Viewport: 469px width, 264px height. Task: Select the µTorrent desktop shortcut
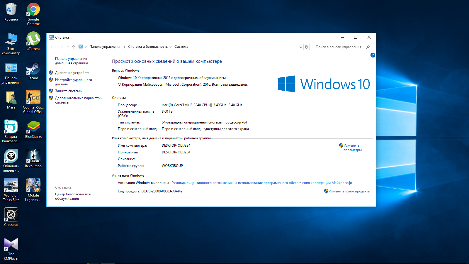33,41
